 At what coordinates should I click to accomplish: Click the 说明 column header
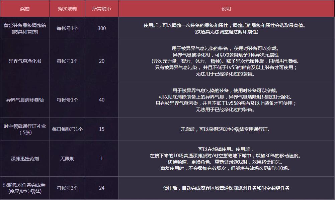point(226,9)
